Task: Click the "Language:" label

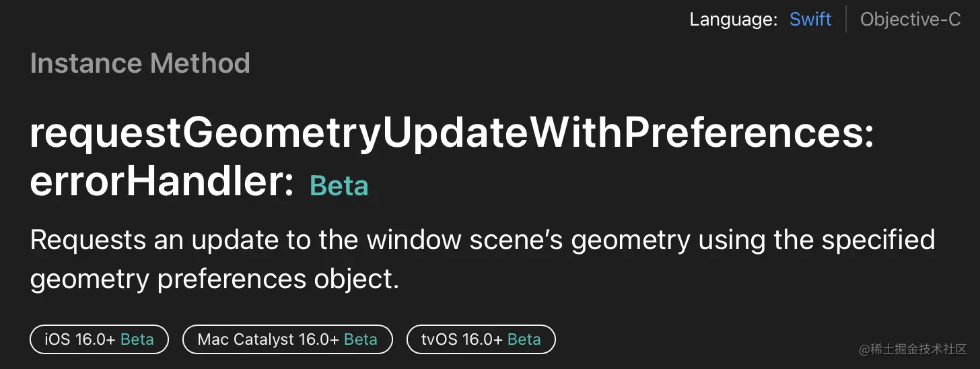Action: pyautogui.click(x=734, y=20)
